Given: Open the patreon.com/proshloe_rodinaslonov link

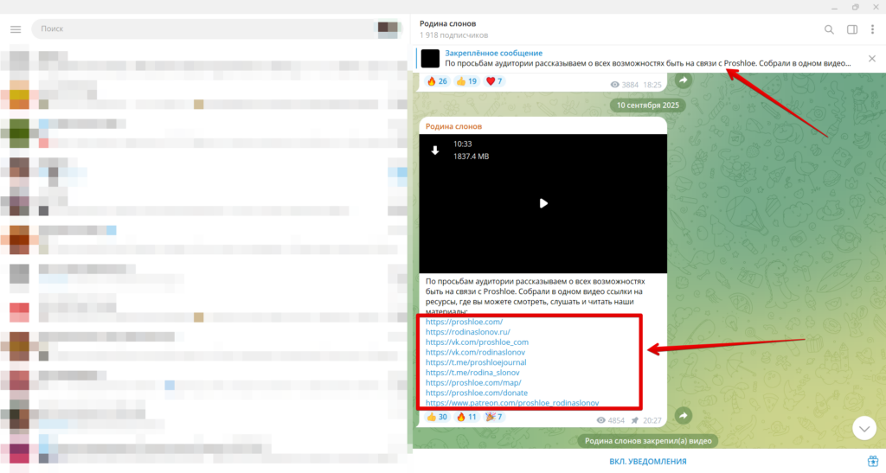Looking at the screenshot, I should point(512,403).
